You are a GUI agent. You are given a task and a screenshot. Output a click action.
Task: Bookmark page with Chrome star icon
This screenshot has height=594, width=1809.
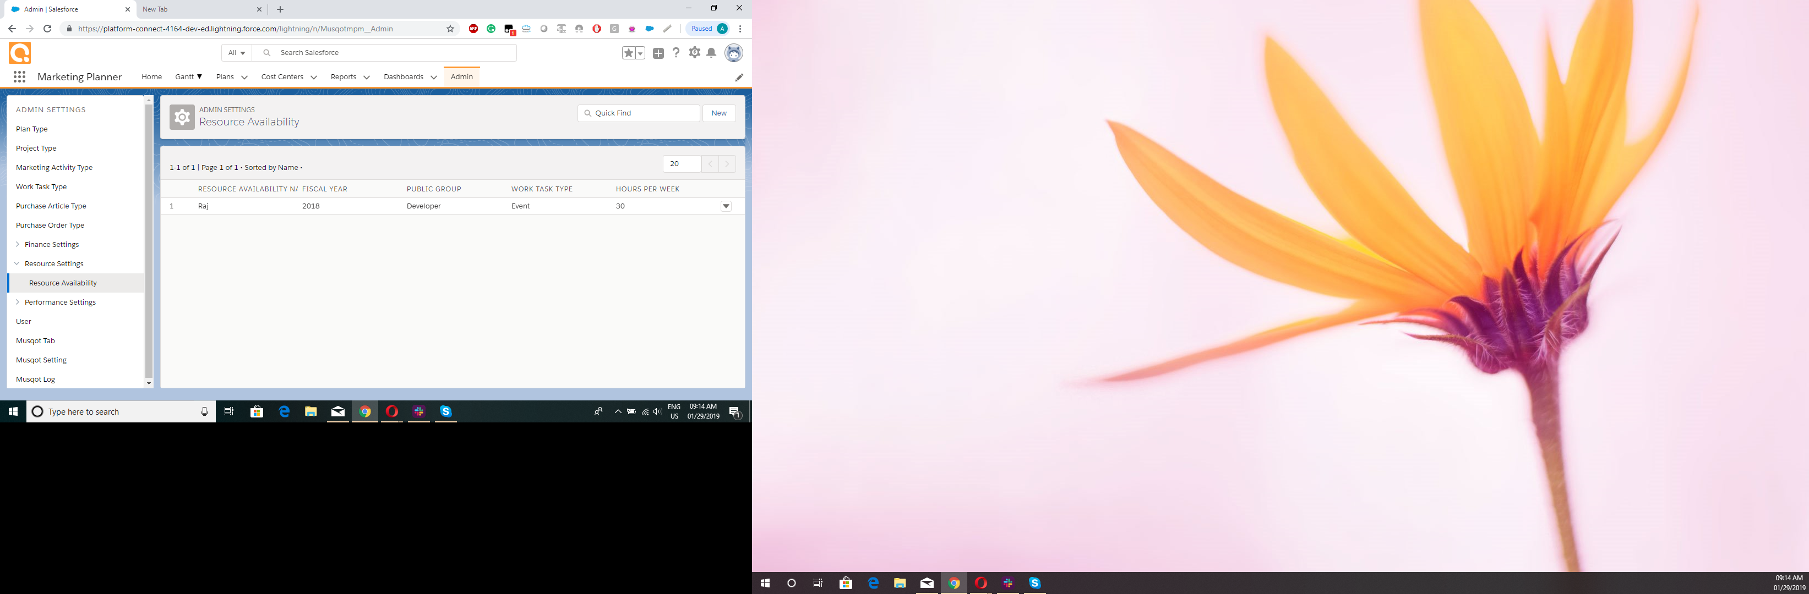[450, 29]
